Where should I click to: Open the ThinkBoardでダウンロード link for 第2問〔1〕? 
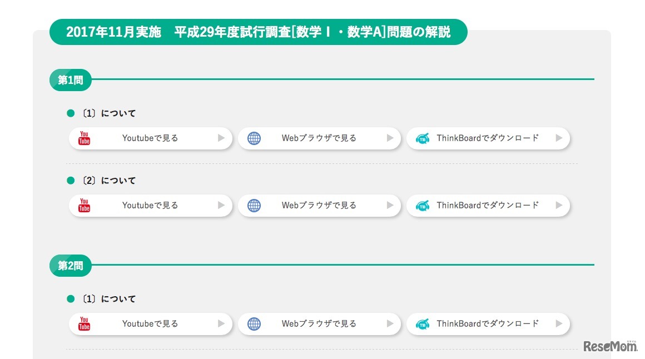(x=489, y=323)
